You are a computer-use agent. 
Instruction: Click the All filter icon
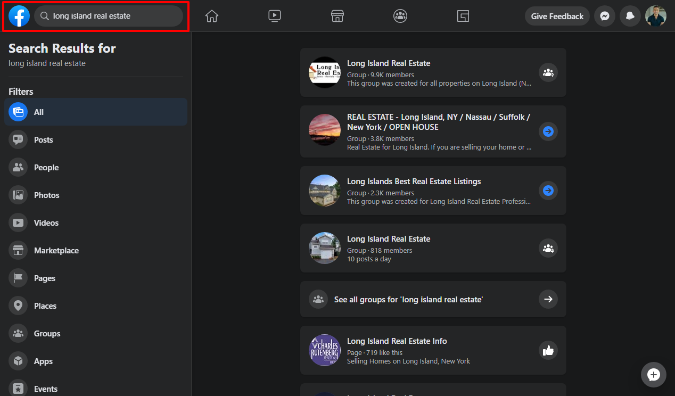18,112
